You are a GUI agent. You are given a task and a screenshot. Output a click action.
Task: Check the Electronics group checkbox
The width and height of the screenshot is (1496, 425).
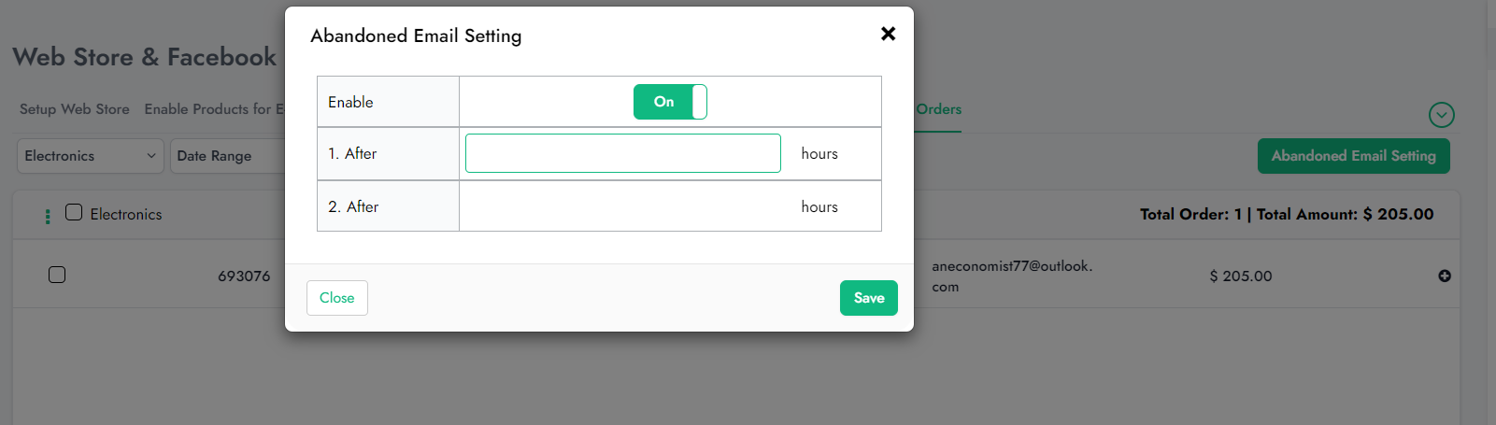pyautogui.click(x=74, y=213)
